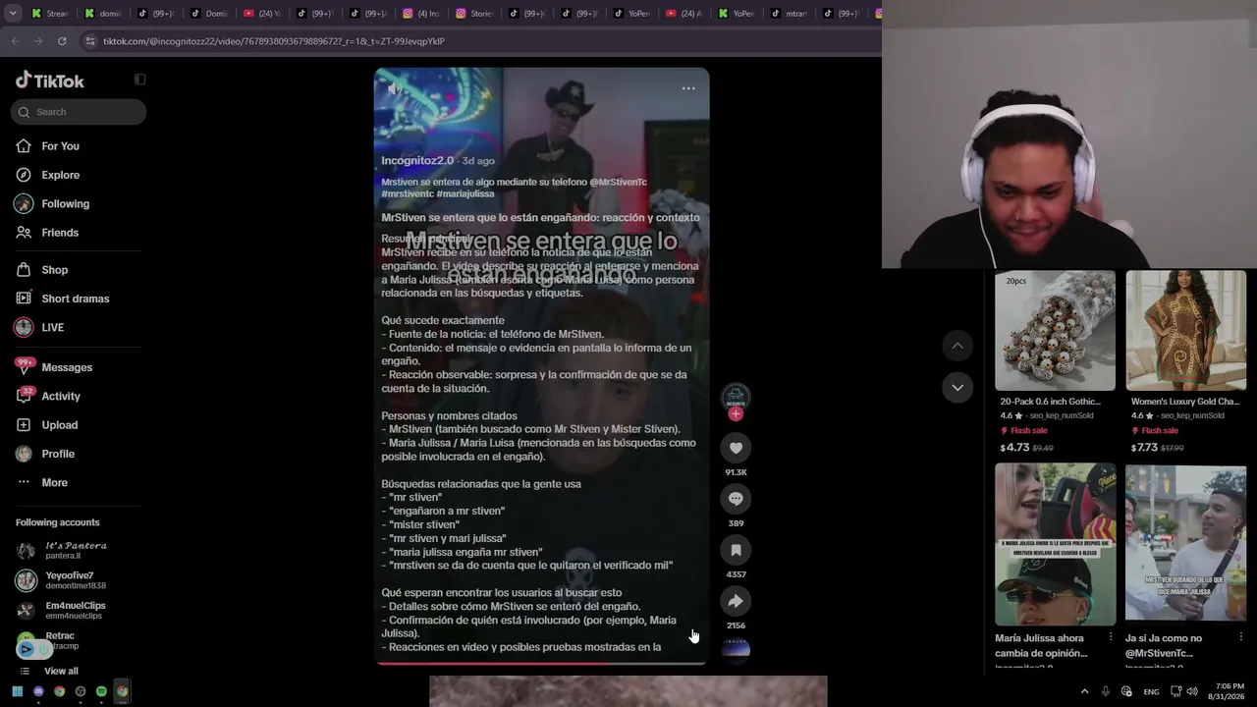Viewport: 1257px width, 707px height.
Task: Open Incognitoz2.0 creator profile link
Action: [x=417, y=160]
